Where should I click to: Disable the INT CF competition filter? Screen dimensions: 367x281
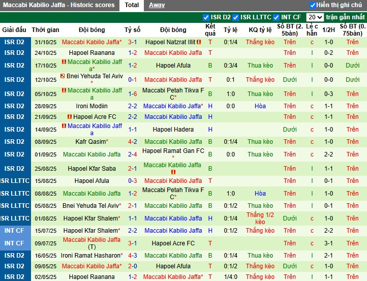[277, 17]
